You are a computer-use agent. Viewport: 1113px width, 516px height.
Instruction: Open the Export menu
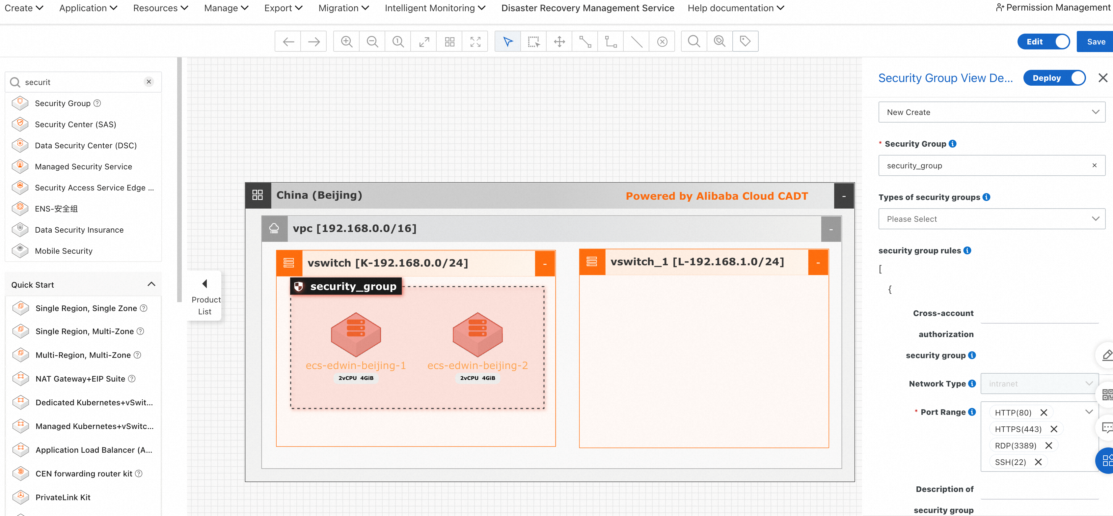pos(284,8)
